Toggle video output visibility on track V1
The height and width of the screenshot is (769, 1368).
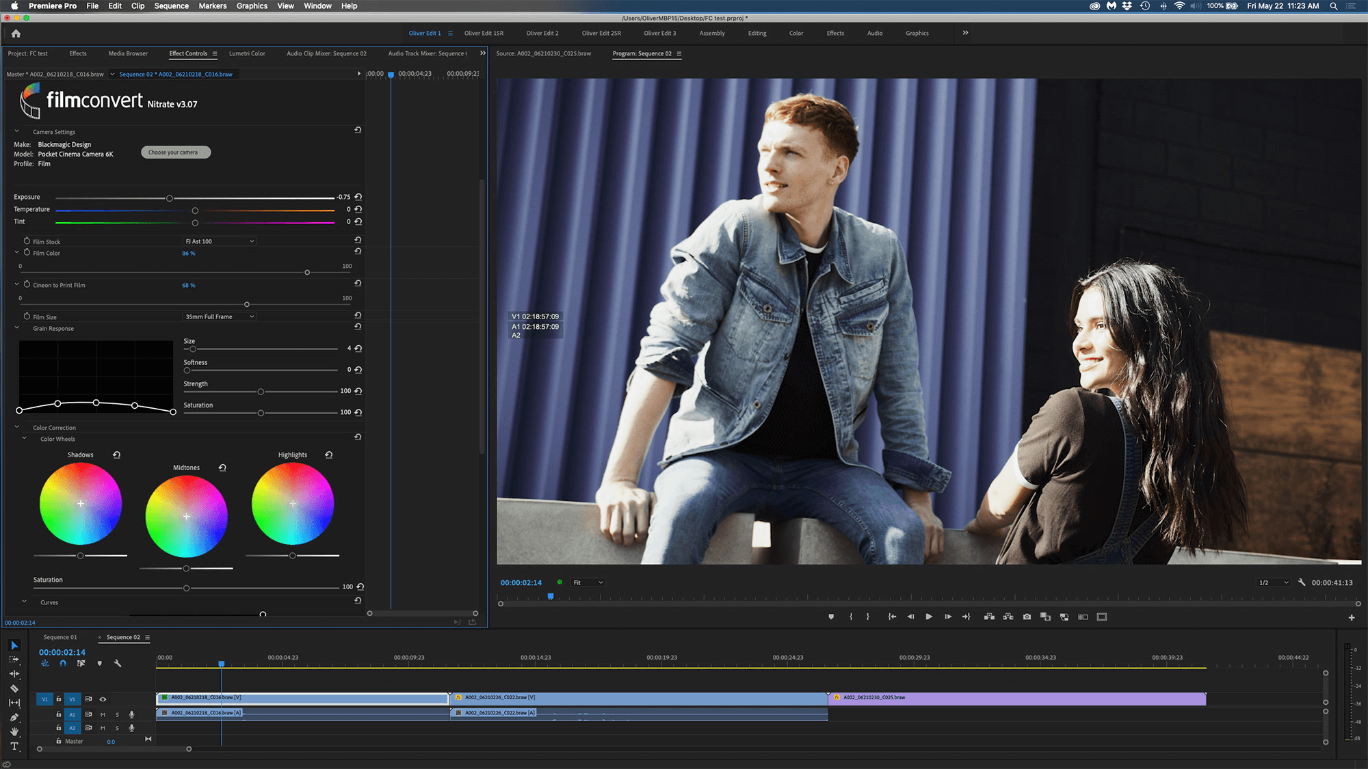coord(103,699)
